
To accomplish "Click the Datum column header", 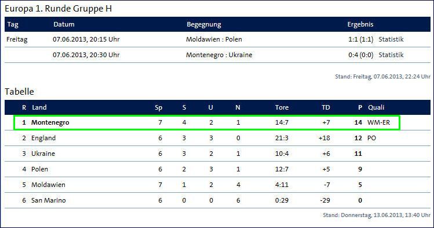I will pyautogui.click(x=64, y=24).
